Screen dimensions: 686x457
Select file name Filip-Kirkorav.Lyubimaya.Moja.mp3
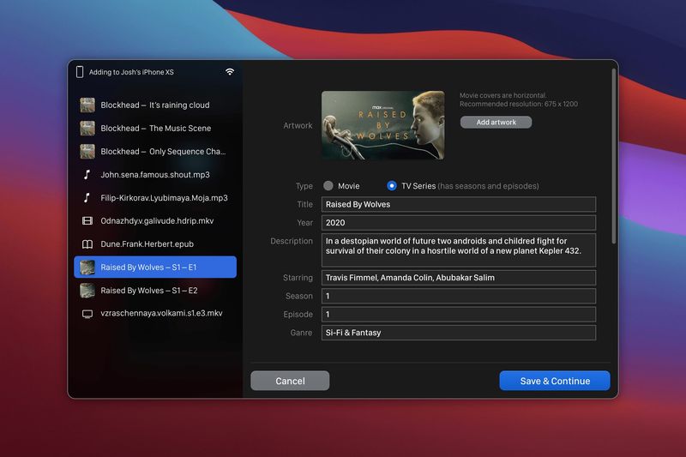pyautogui.click(x=164, y=198)
